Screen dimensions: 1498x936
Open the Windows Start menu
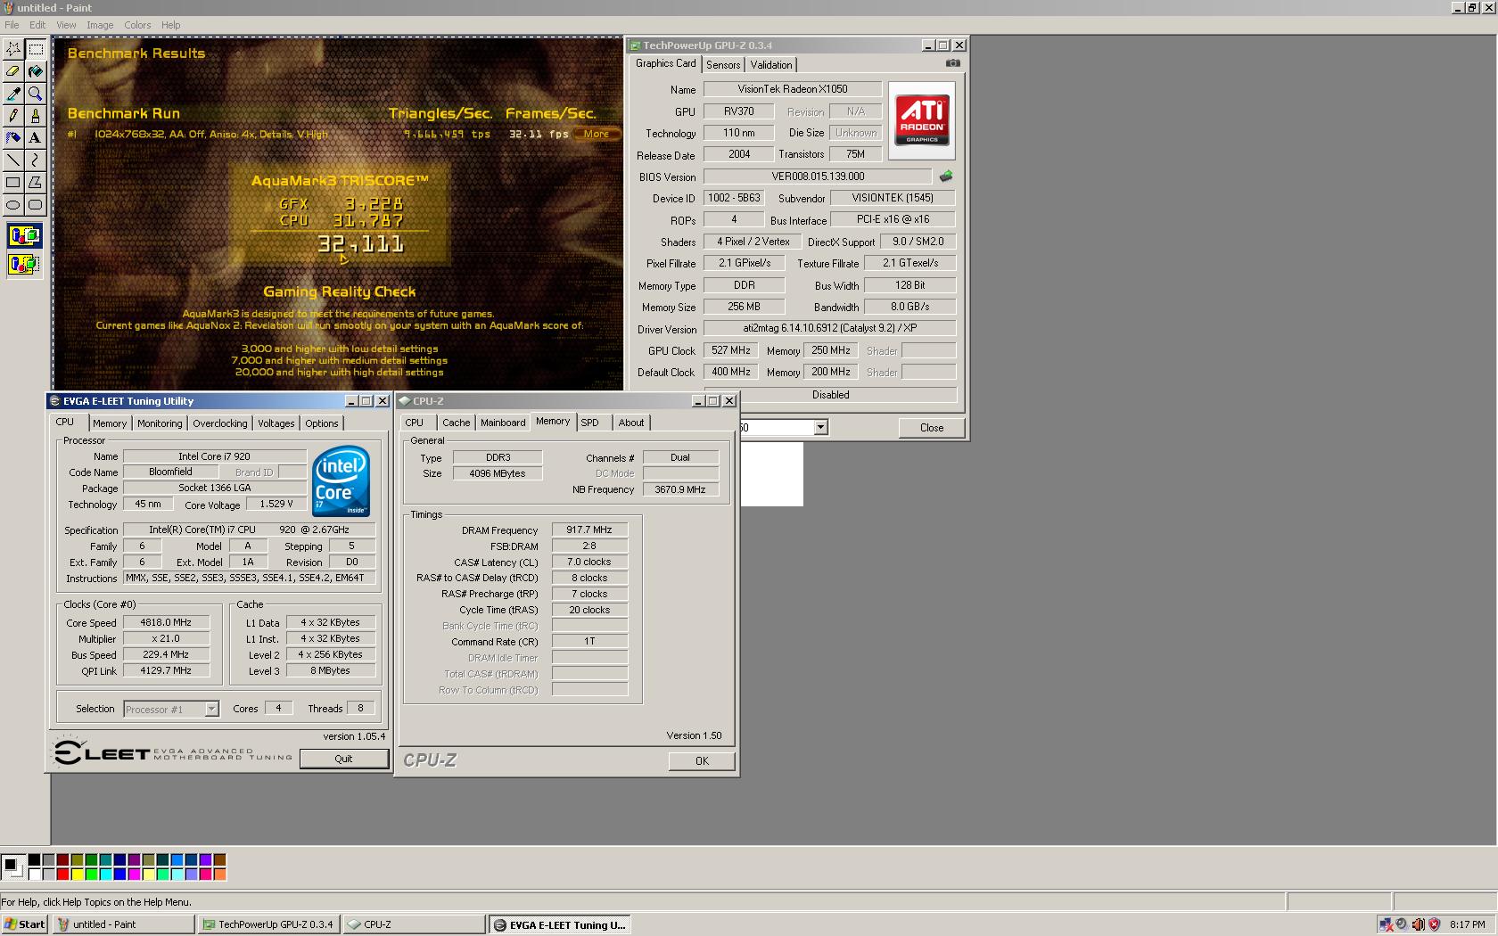25,924
